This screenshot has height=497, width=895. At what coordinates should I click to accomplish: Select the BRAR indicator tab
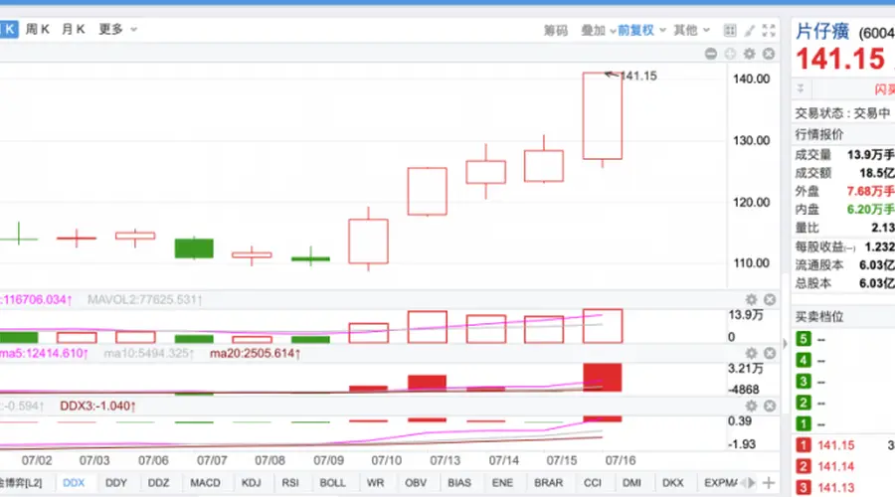[x=549, y=483]
